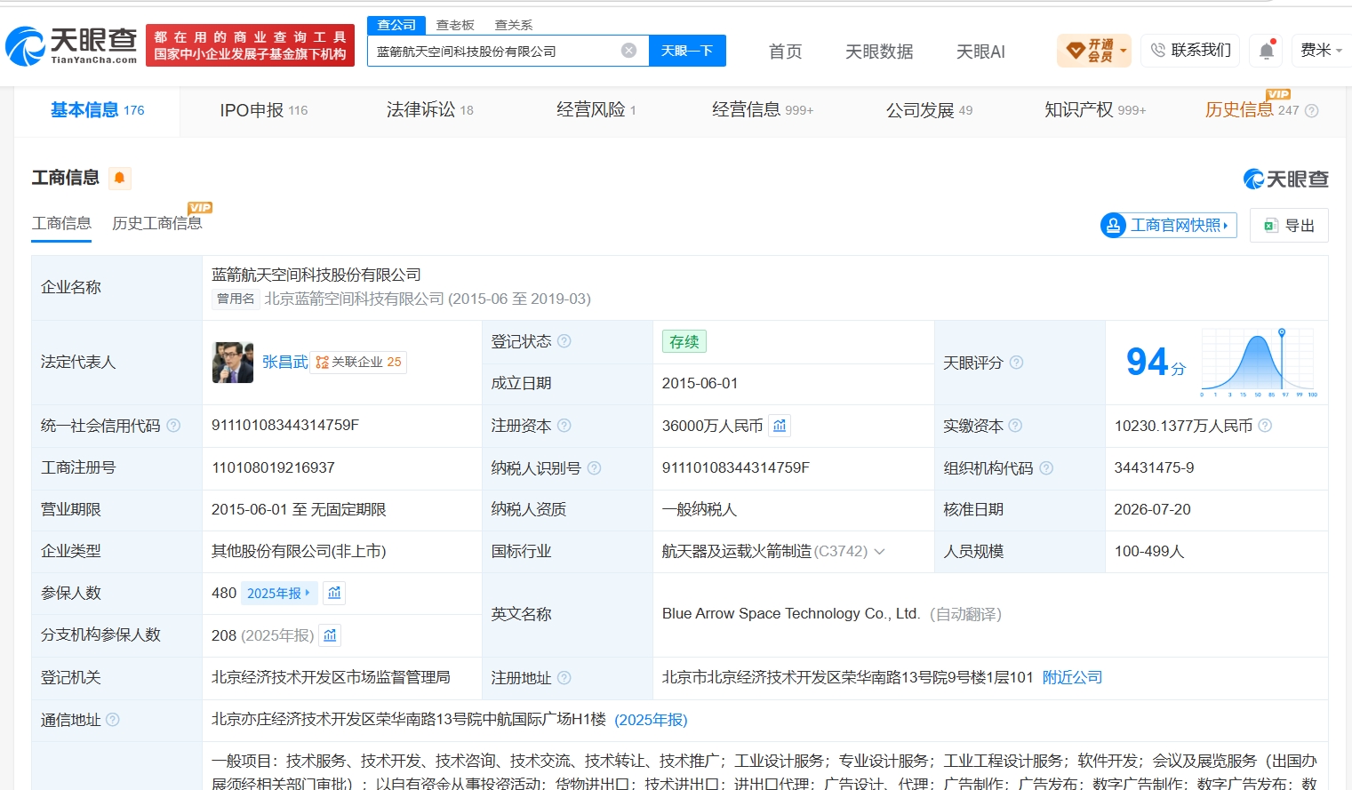Open the chart icon beside 注册资本
Viewport: 1352px width, 790px height.
point(780,426)
